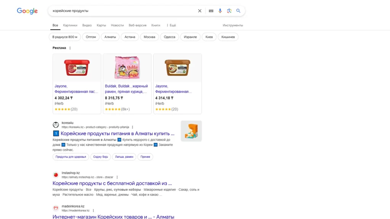The width and height of the screenshot is (390, 219).
Task: Open the Соджу Soju sitelink chip
Action: pos(101,157)
